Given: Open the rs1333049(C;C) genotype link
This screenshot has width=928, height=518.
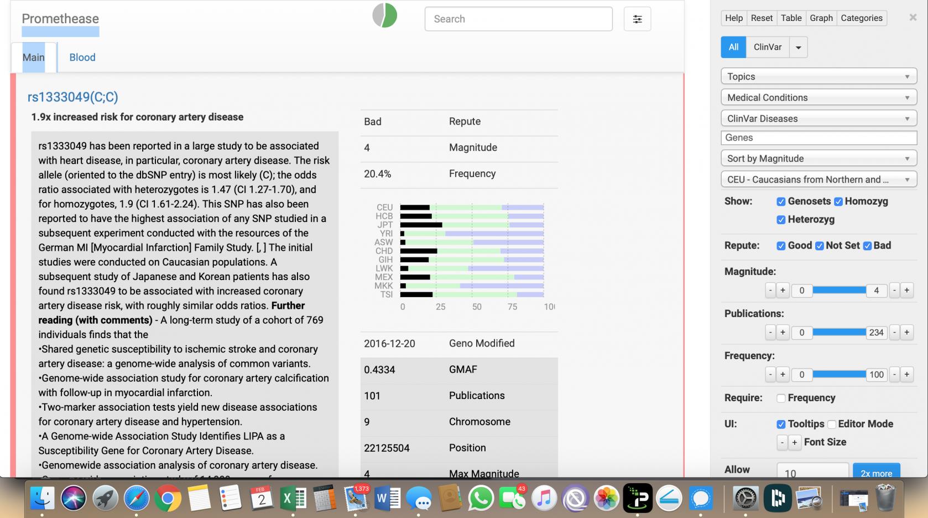Looking at the screenshot, I should (x=73, y=97).
